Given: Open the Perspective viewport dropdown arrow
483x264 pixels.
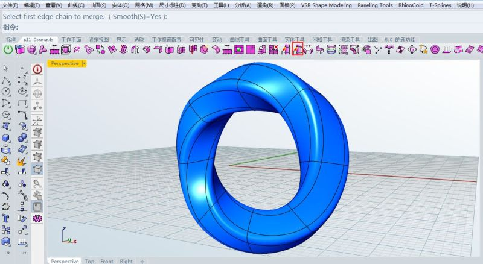Looking at the screenshot, I should click(x=84, y=63).
